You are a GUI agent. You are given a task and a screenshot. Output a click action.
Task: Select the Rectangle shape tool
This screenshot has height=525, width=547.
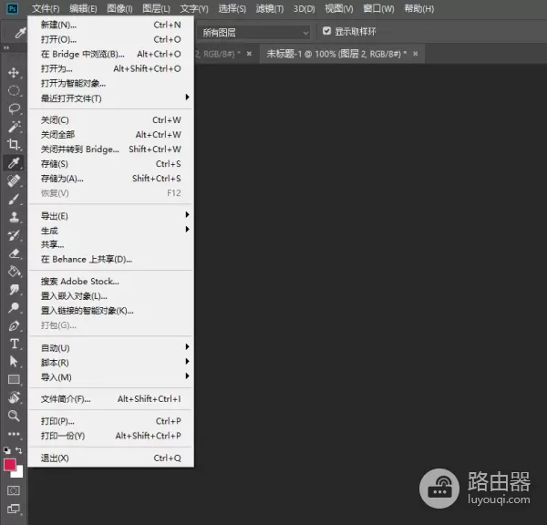pos(14,379)
